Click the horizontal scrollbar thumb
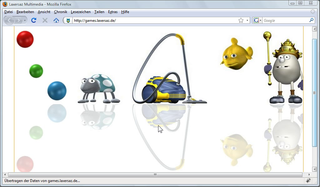This screenshot has width=320, height=187. [x=155, y=175]
